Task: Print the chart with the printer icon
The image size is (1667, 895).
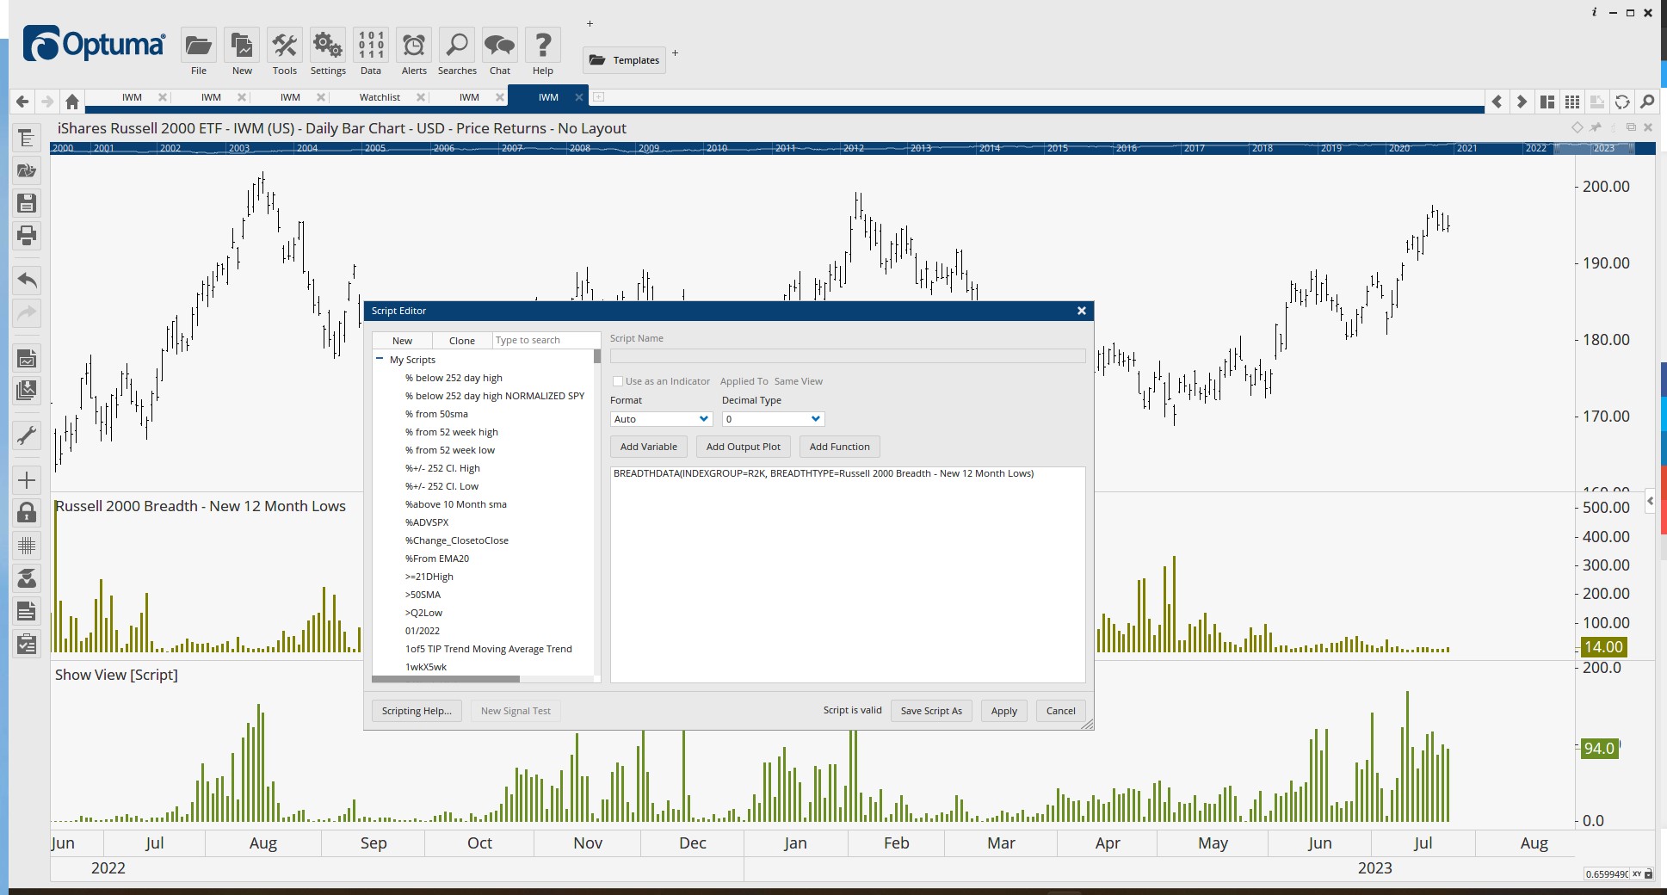Action: (x=27, y=236)
